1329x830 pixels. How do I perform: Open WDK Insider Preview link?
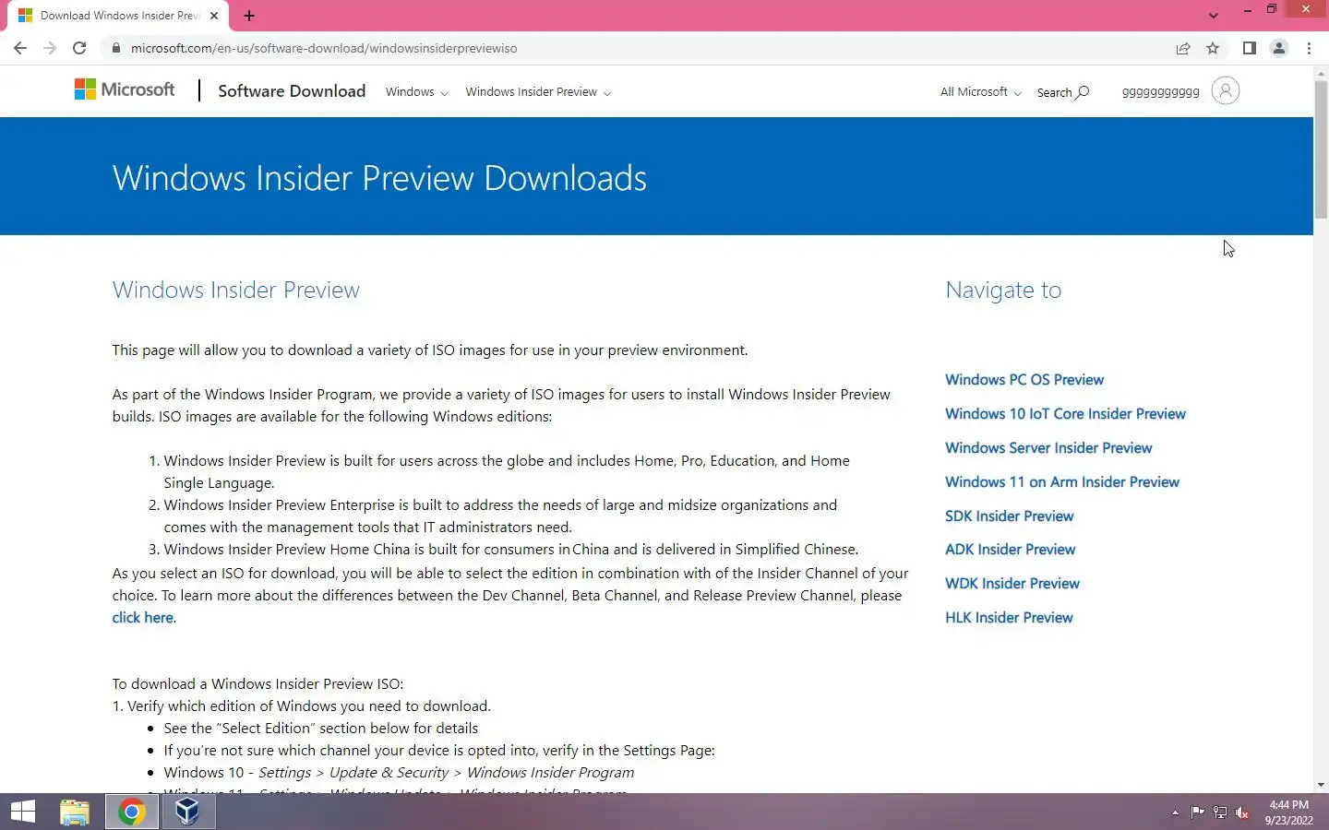click(1012, 584)
